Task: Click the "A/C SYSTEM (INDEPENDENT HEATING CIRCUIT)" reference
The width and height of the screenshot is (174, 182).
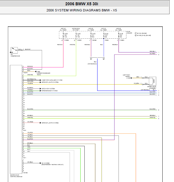Action: pos(53,164)
